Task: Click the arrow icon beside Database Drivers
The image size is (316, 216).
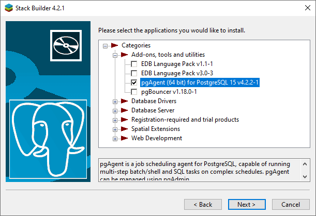Action: pyautogui.click(x=124, y=101)
